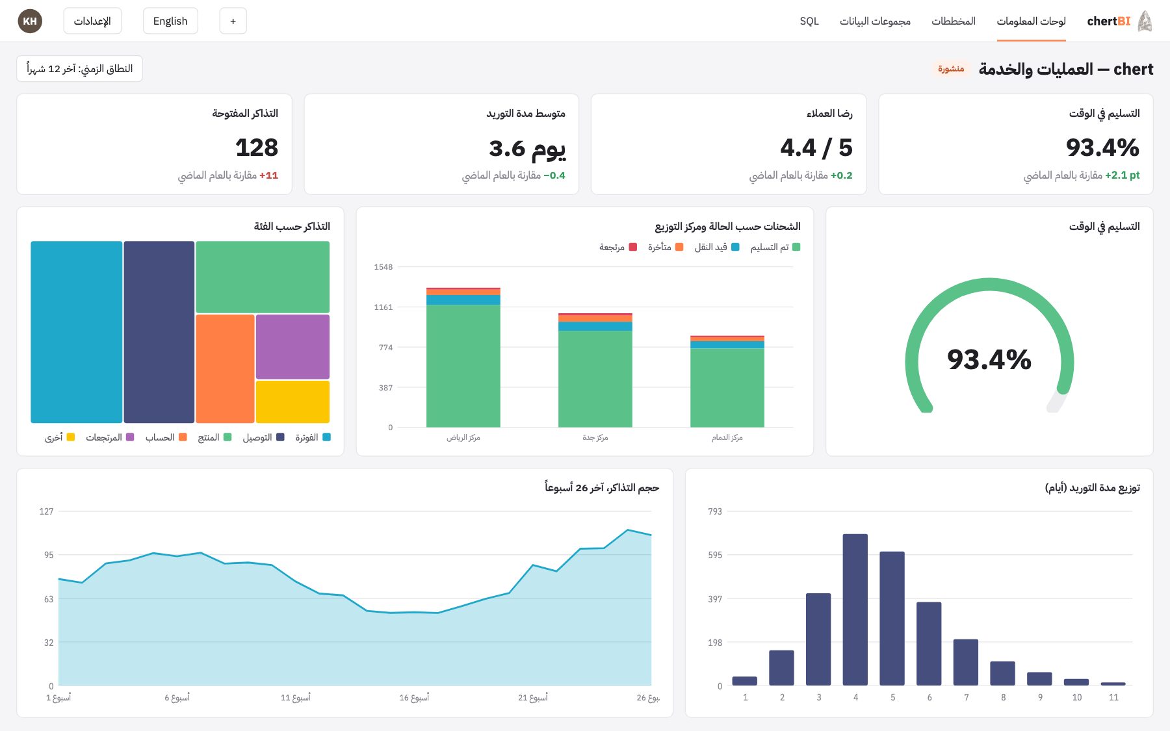Viewport: 1170px width, 731px height.
Task: Open the الإعدادات settings button
Action: [92, 21]
